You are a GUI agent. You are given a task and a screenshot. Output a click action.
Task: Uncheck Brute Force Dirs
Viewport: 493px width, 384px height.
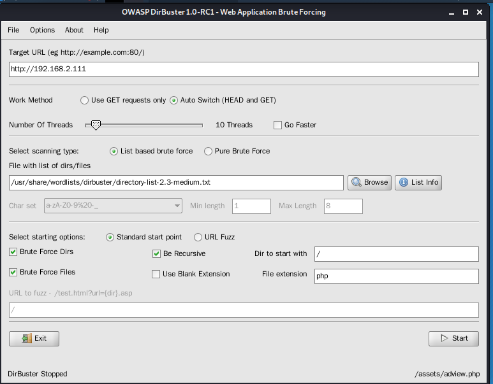point(13,252)
